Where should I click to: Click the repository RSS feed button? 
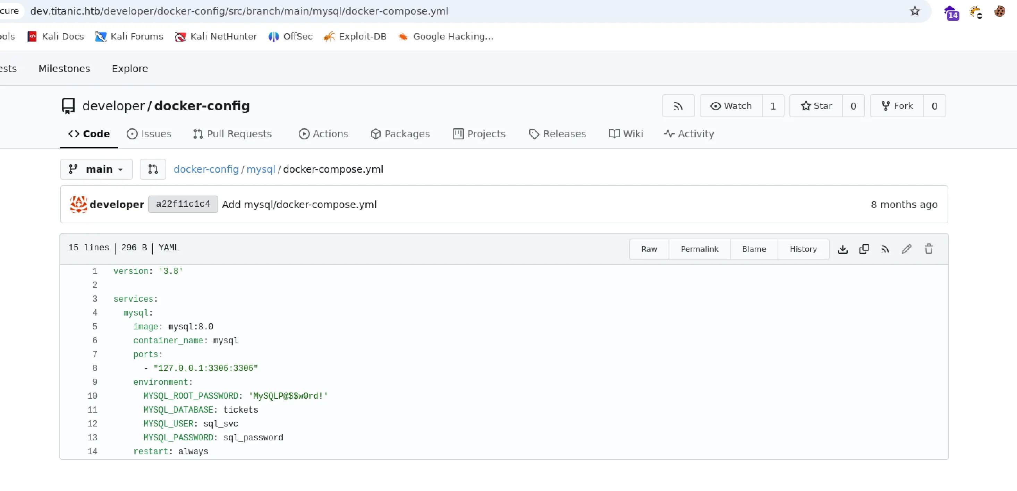coord(678,106)
